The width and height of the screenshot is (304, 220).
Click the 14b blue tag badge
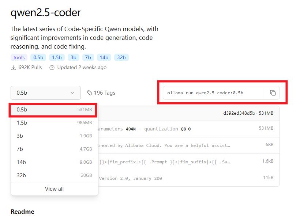[104, 57]
